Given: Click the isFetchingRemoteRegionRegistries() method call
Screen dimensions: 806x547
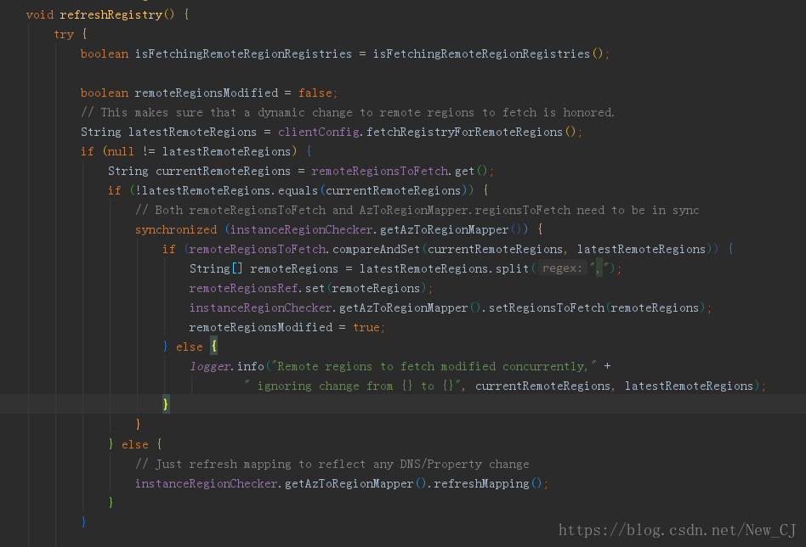Looking at the screenshot, I should 488,54.
